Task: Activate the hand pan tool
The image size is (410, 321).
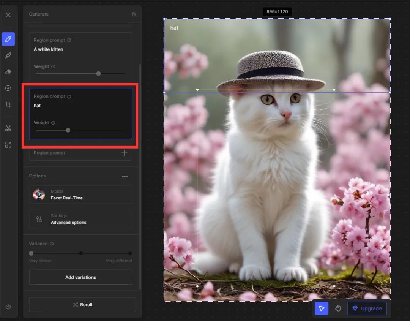Action: coord(338,308)
